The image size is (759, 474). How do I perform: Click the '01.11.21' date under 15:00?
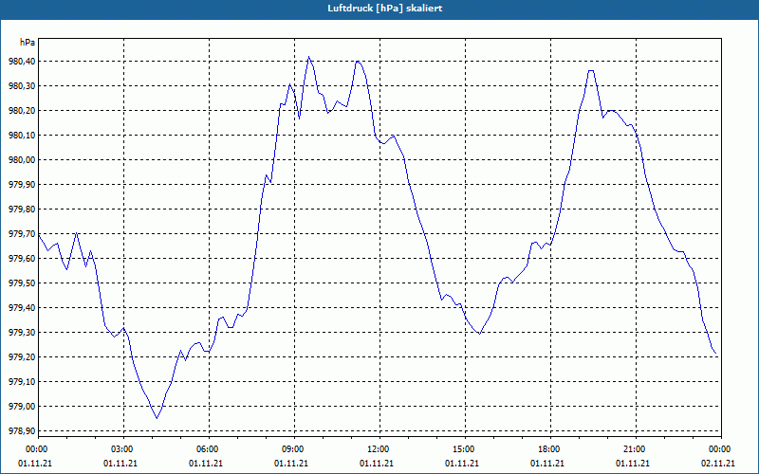click(x=462, y=464)
